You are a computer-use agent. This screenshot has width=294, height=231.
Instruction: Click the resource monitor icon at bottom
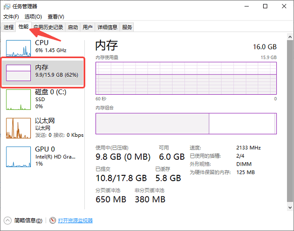click(52, 221)
